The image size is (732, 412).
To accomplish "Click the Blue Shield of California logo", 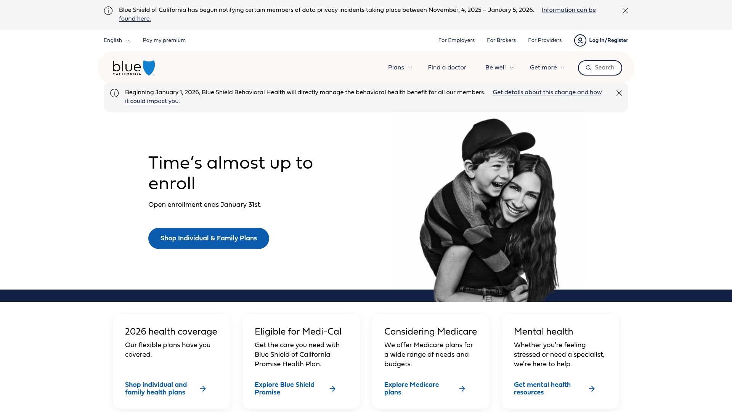I will [x=133, y=68].
